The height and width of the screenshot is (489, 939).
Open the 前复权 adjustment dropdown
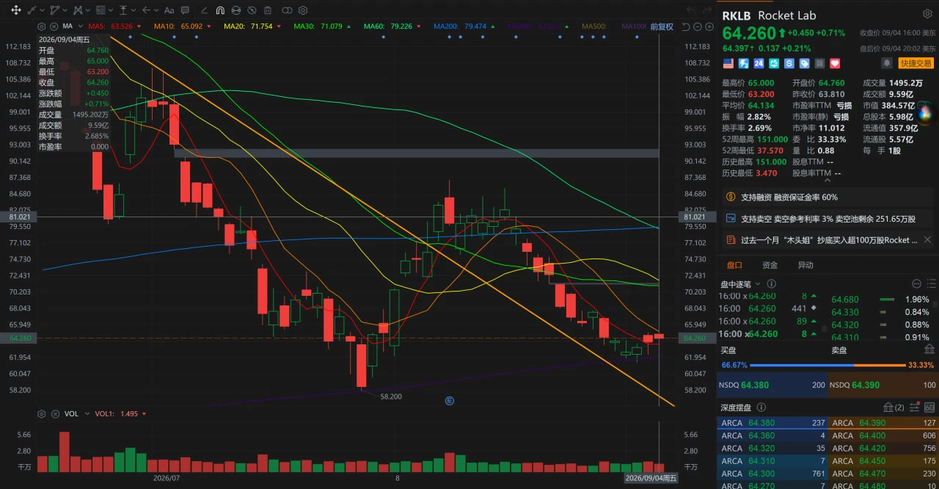coord(661,26)
